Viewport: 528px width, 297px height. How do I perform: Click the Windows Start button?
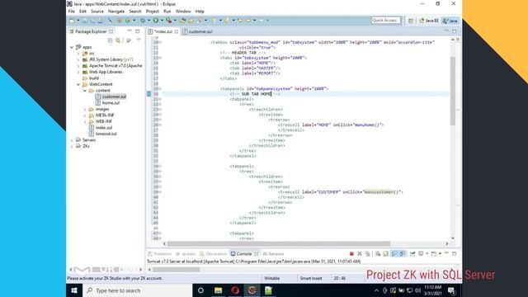[x=74, y=290]
